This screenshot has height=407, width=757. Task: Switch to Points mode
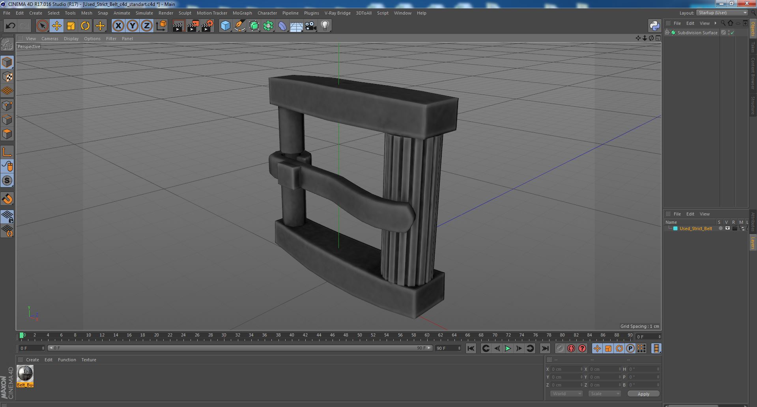7,106
